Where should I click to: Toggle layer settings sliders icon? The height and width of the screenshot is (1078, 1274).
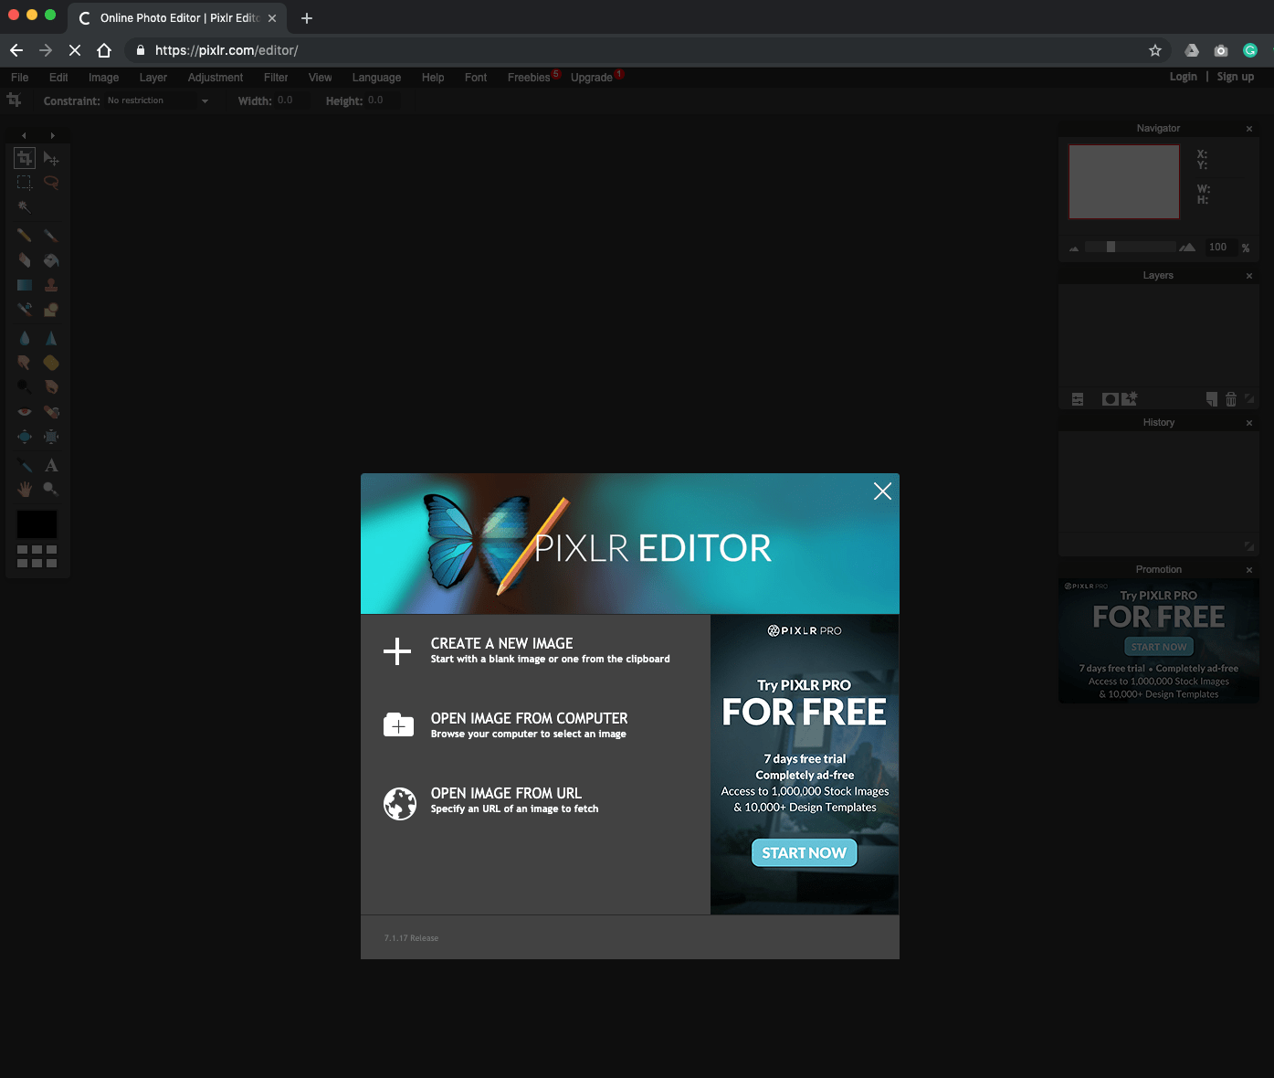(x=1078, y=399)
